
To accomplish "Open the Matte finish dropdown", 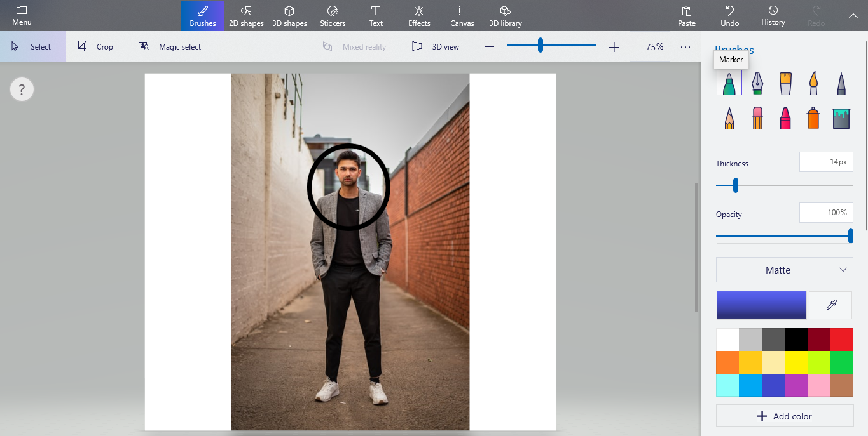I will [784, 270].
